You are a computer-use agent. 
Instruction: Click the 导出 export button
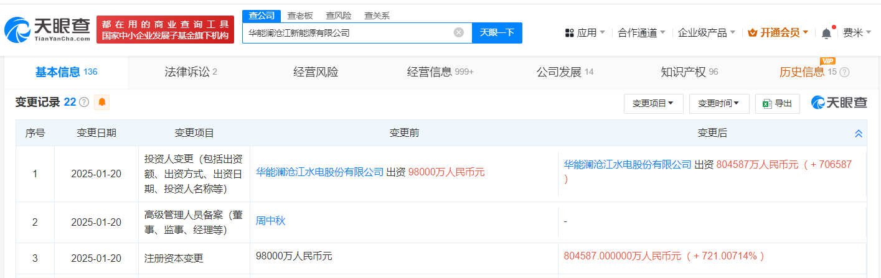tap(777, 104)
